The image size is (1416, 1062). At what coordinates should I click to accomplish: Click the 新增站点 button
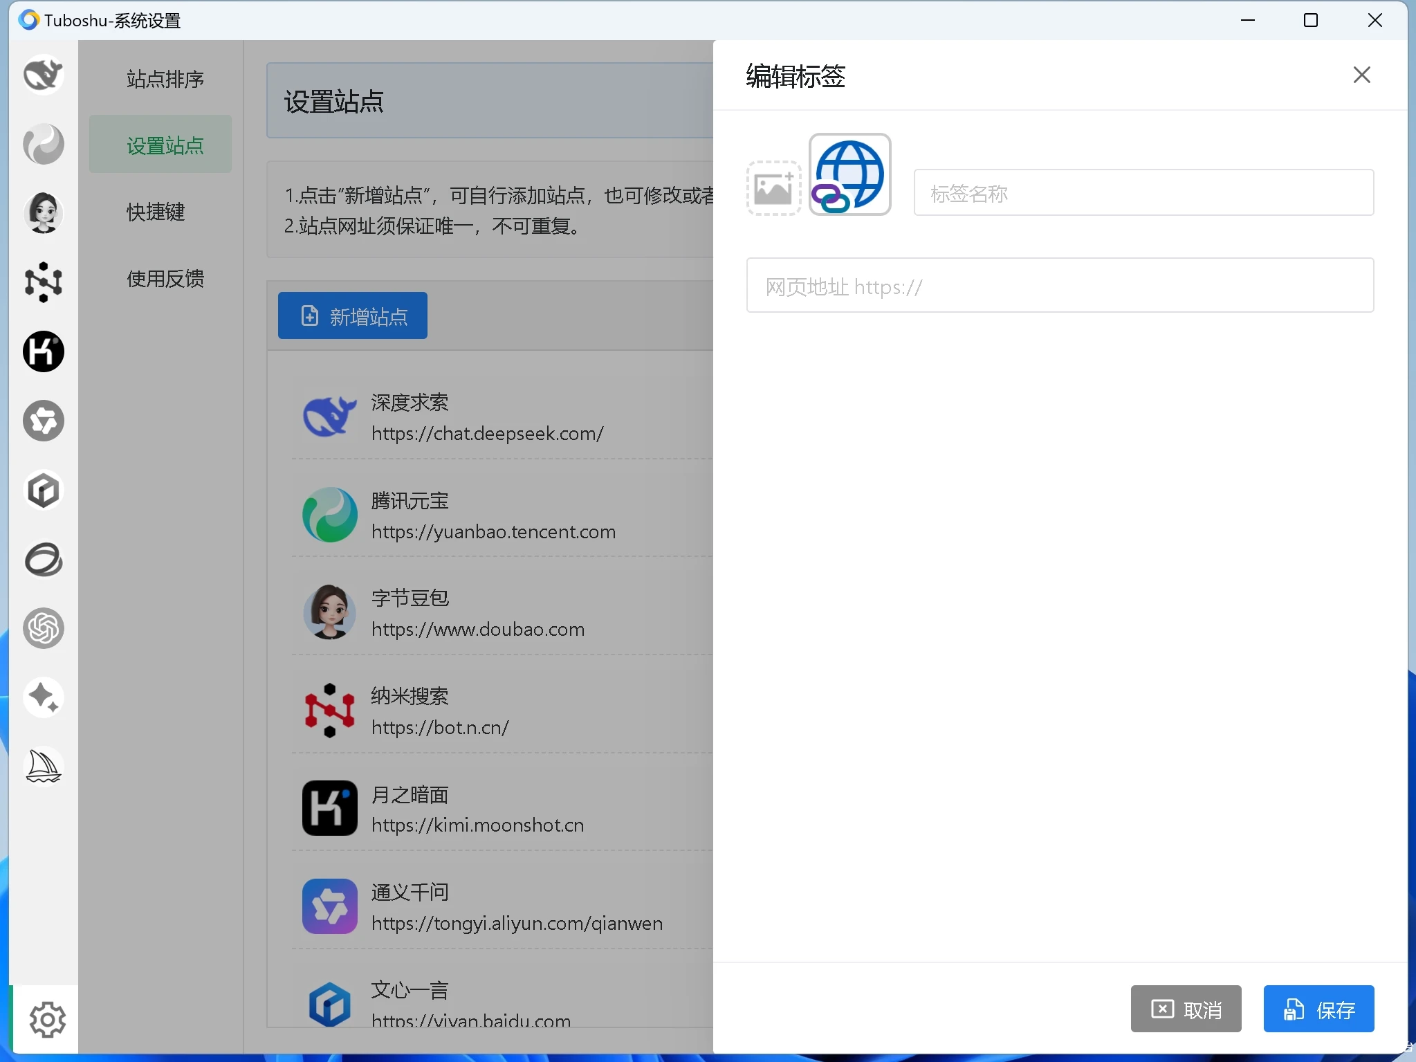[351, 315]
